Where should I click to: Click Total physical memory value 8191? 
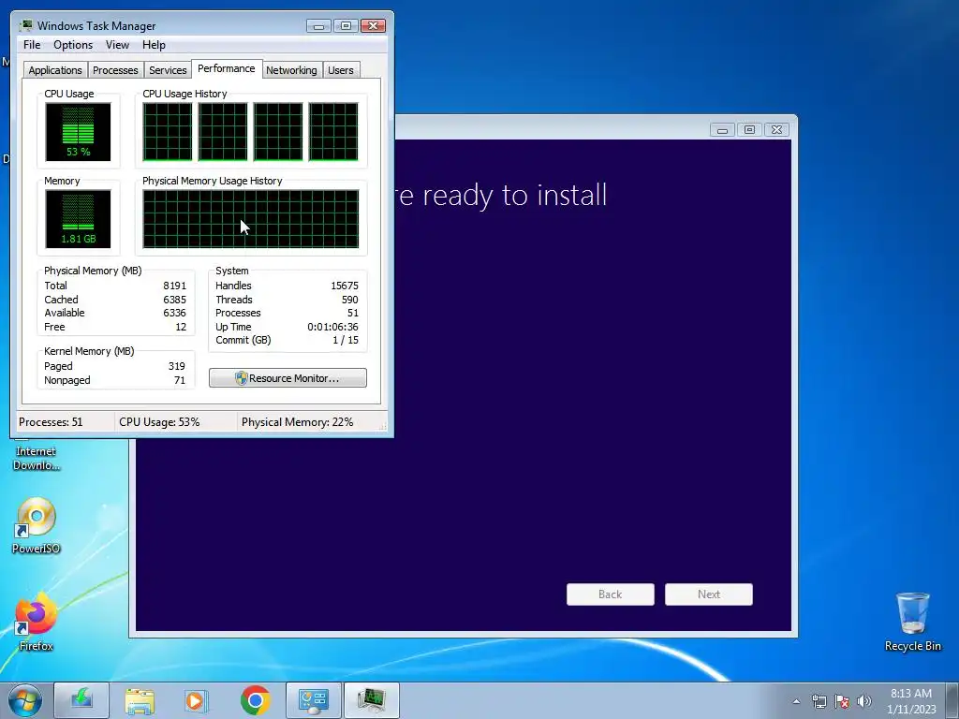[175, 286]
